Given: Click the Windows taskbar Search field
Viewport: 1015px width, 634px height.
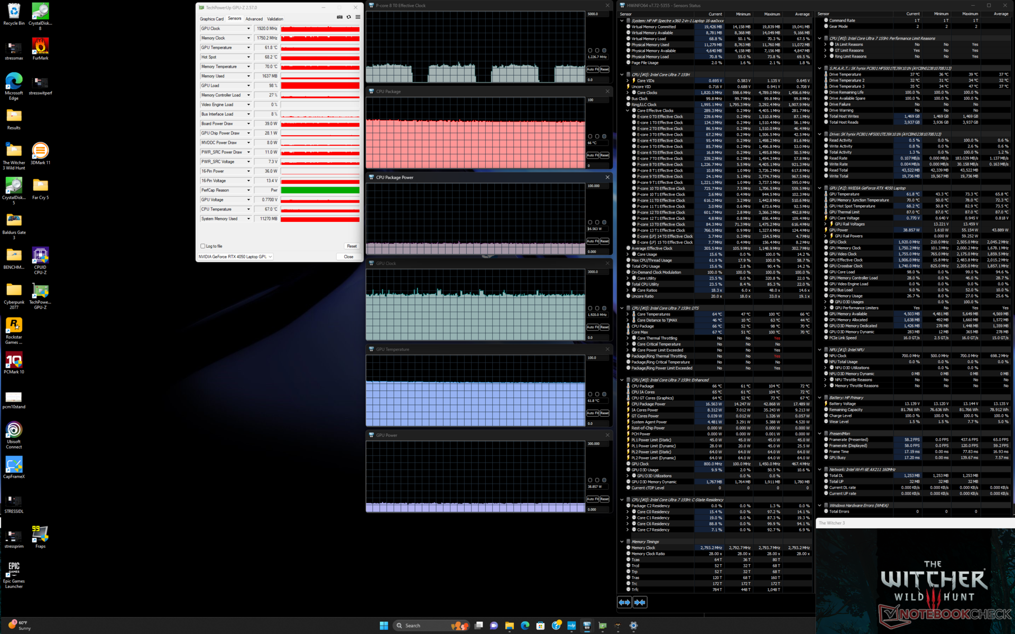Looking at the screenshot, I should 423,626.
